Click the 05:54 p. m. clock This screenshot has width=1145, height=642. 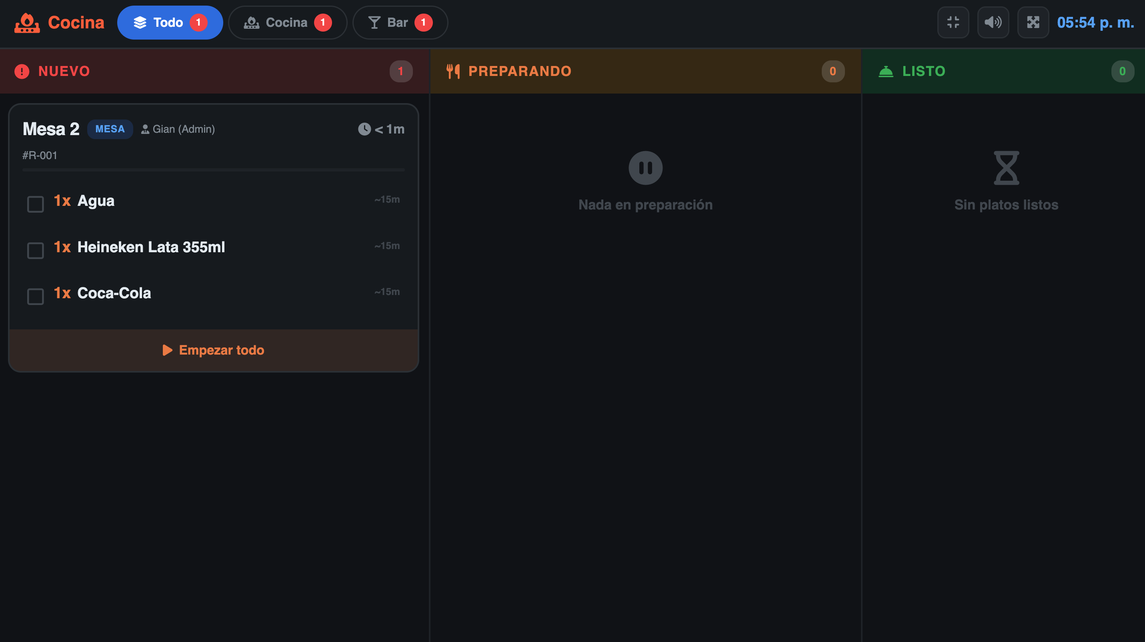(x=1096, y=23)
